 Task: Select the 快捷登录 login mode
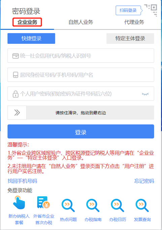pos(31,38)
